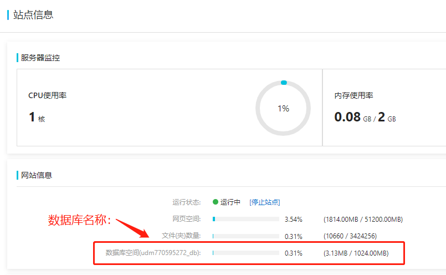Click the 网页空间 label

coord(187,219)
